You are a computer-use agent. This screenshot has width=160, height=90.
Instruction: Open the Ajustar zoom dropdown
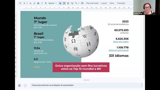[x=52, y=3]
